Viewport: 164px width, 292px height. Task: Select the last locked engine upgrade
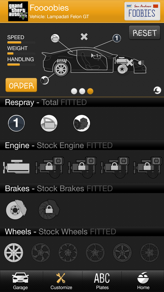[x=147, y=168]
